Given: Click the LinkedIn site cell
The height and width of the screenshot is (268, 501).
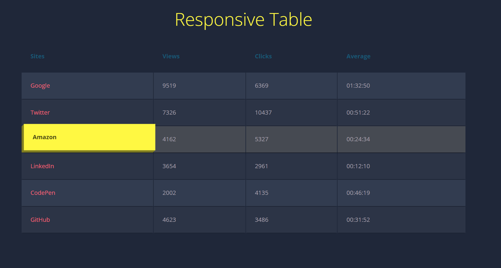Looking at the screenshot, I should tap(87, 166).
